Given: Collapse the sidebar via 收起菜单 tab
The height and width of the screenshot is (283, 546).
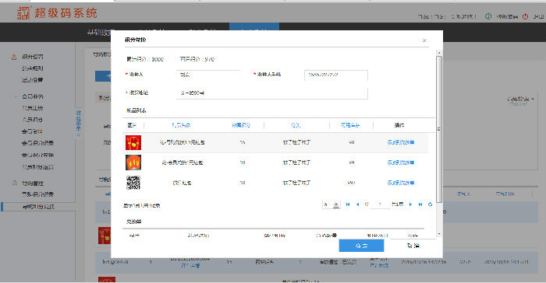Looking at the screenshot, I should coord(78,123).
